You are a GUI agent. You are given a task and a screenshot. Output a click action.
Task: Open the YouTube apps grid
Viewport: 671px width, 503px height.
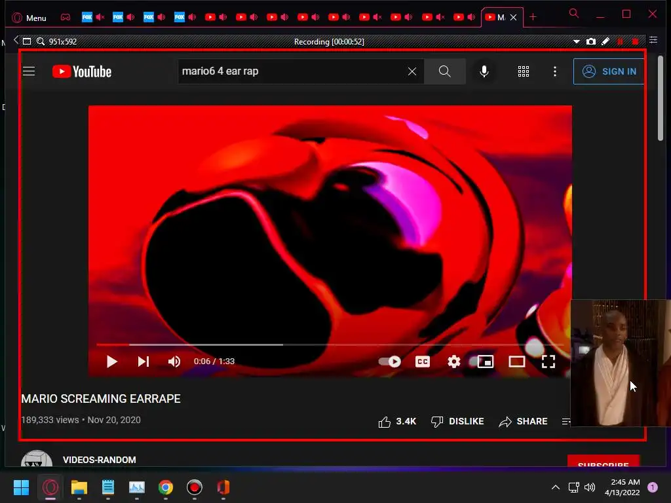pos(524,71)
